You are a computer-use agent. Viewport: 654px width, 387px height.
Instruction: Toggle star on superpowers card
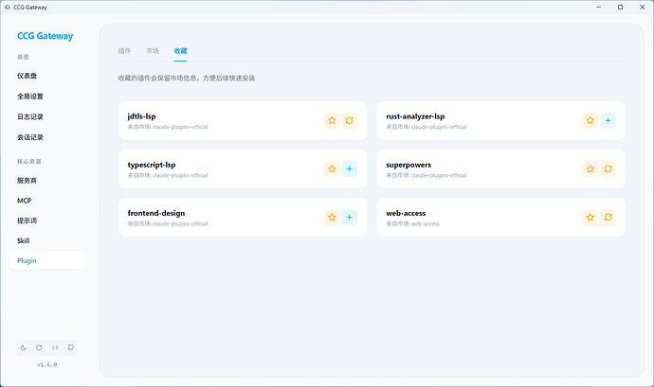(590, 168)
